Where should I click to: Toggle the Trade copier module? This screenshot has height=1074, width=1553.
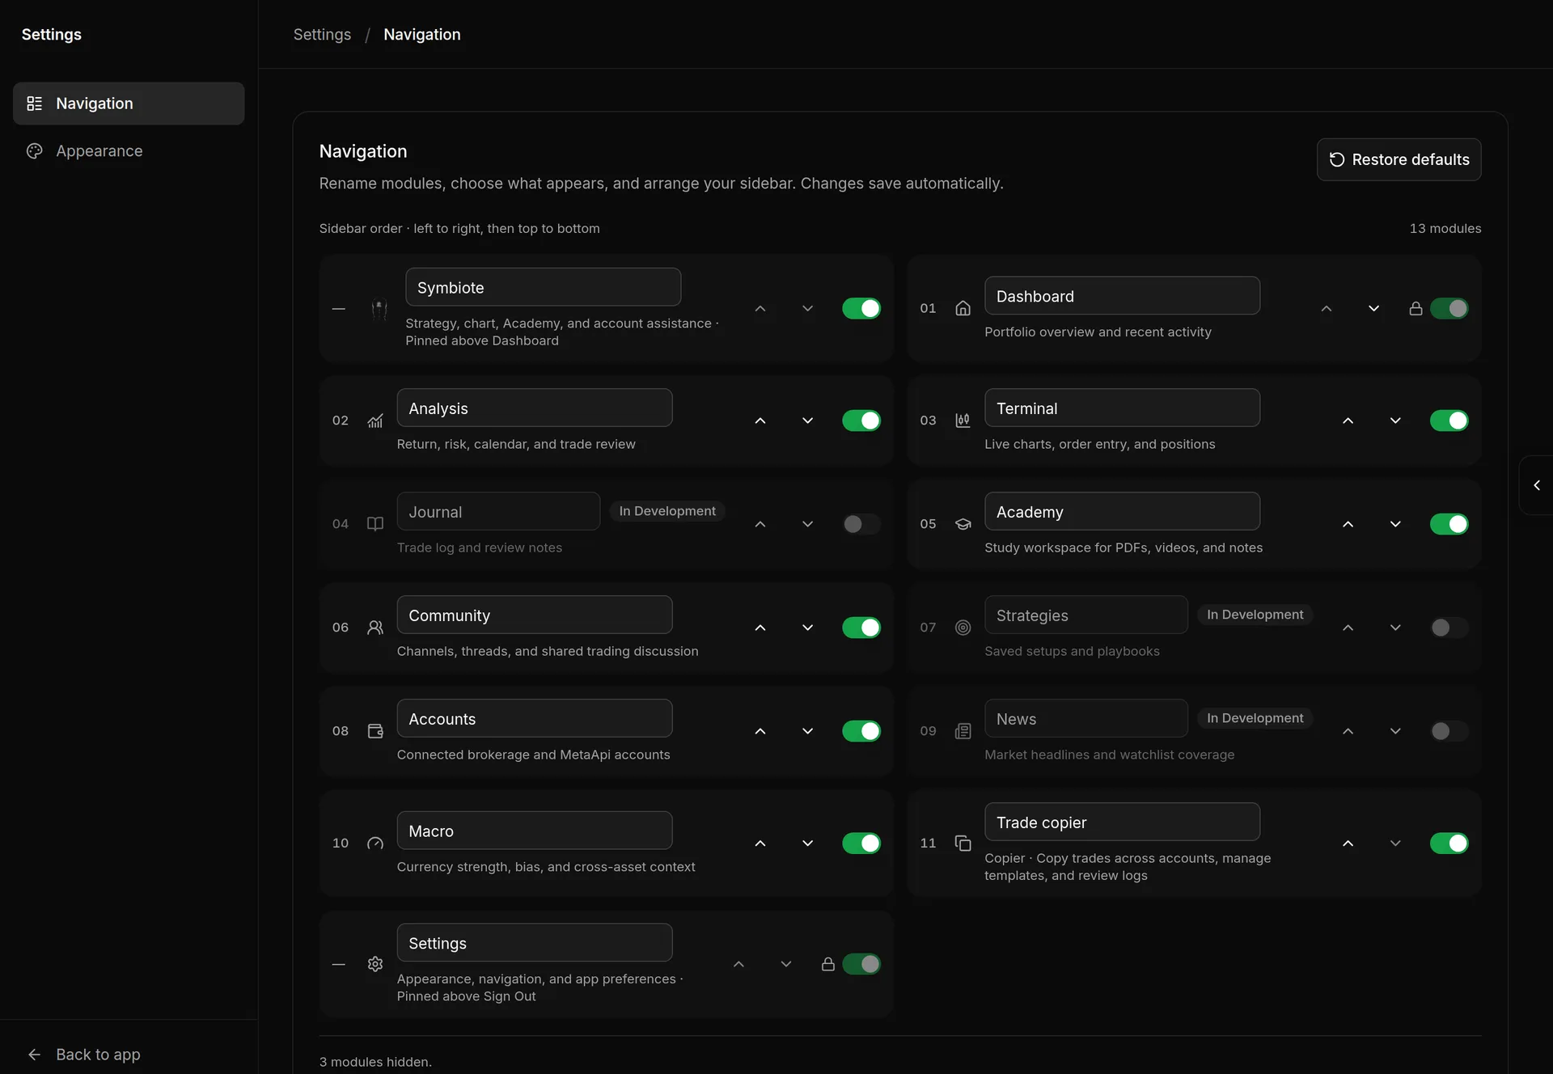point(1449,844)
